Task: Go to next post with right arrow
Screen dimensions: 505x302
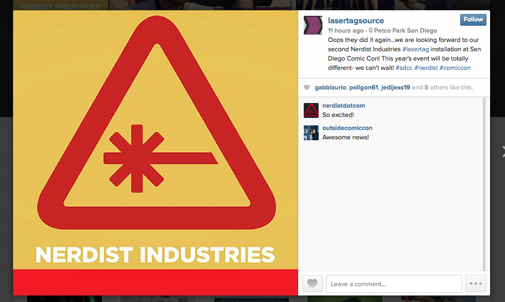Action: [503, 151]
